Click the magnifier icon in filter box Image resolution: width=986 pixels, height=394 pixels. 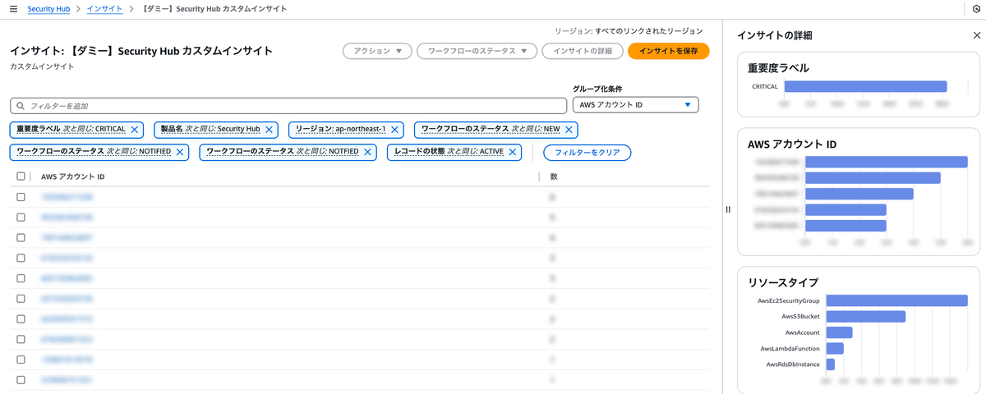(x=20, y=106)
